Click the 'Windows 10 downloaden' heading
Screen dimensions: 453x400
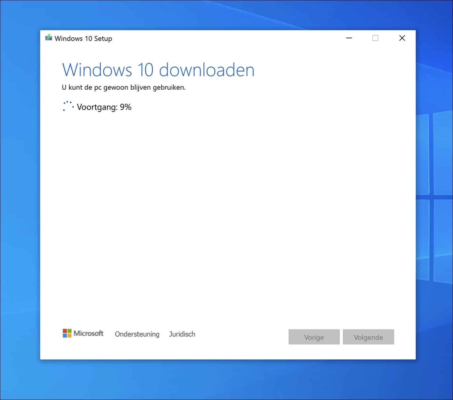click(x=158, y=70)
